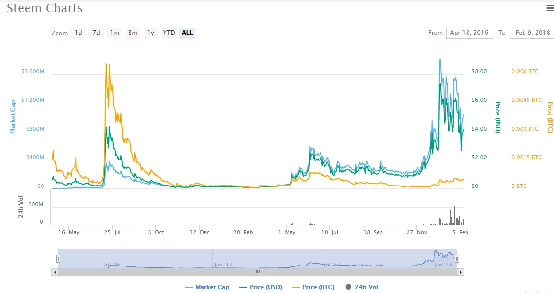Viewport: 554px width, 293px height.
Task: Click the $400M market cap axis label
Action: (35, 157)
